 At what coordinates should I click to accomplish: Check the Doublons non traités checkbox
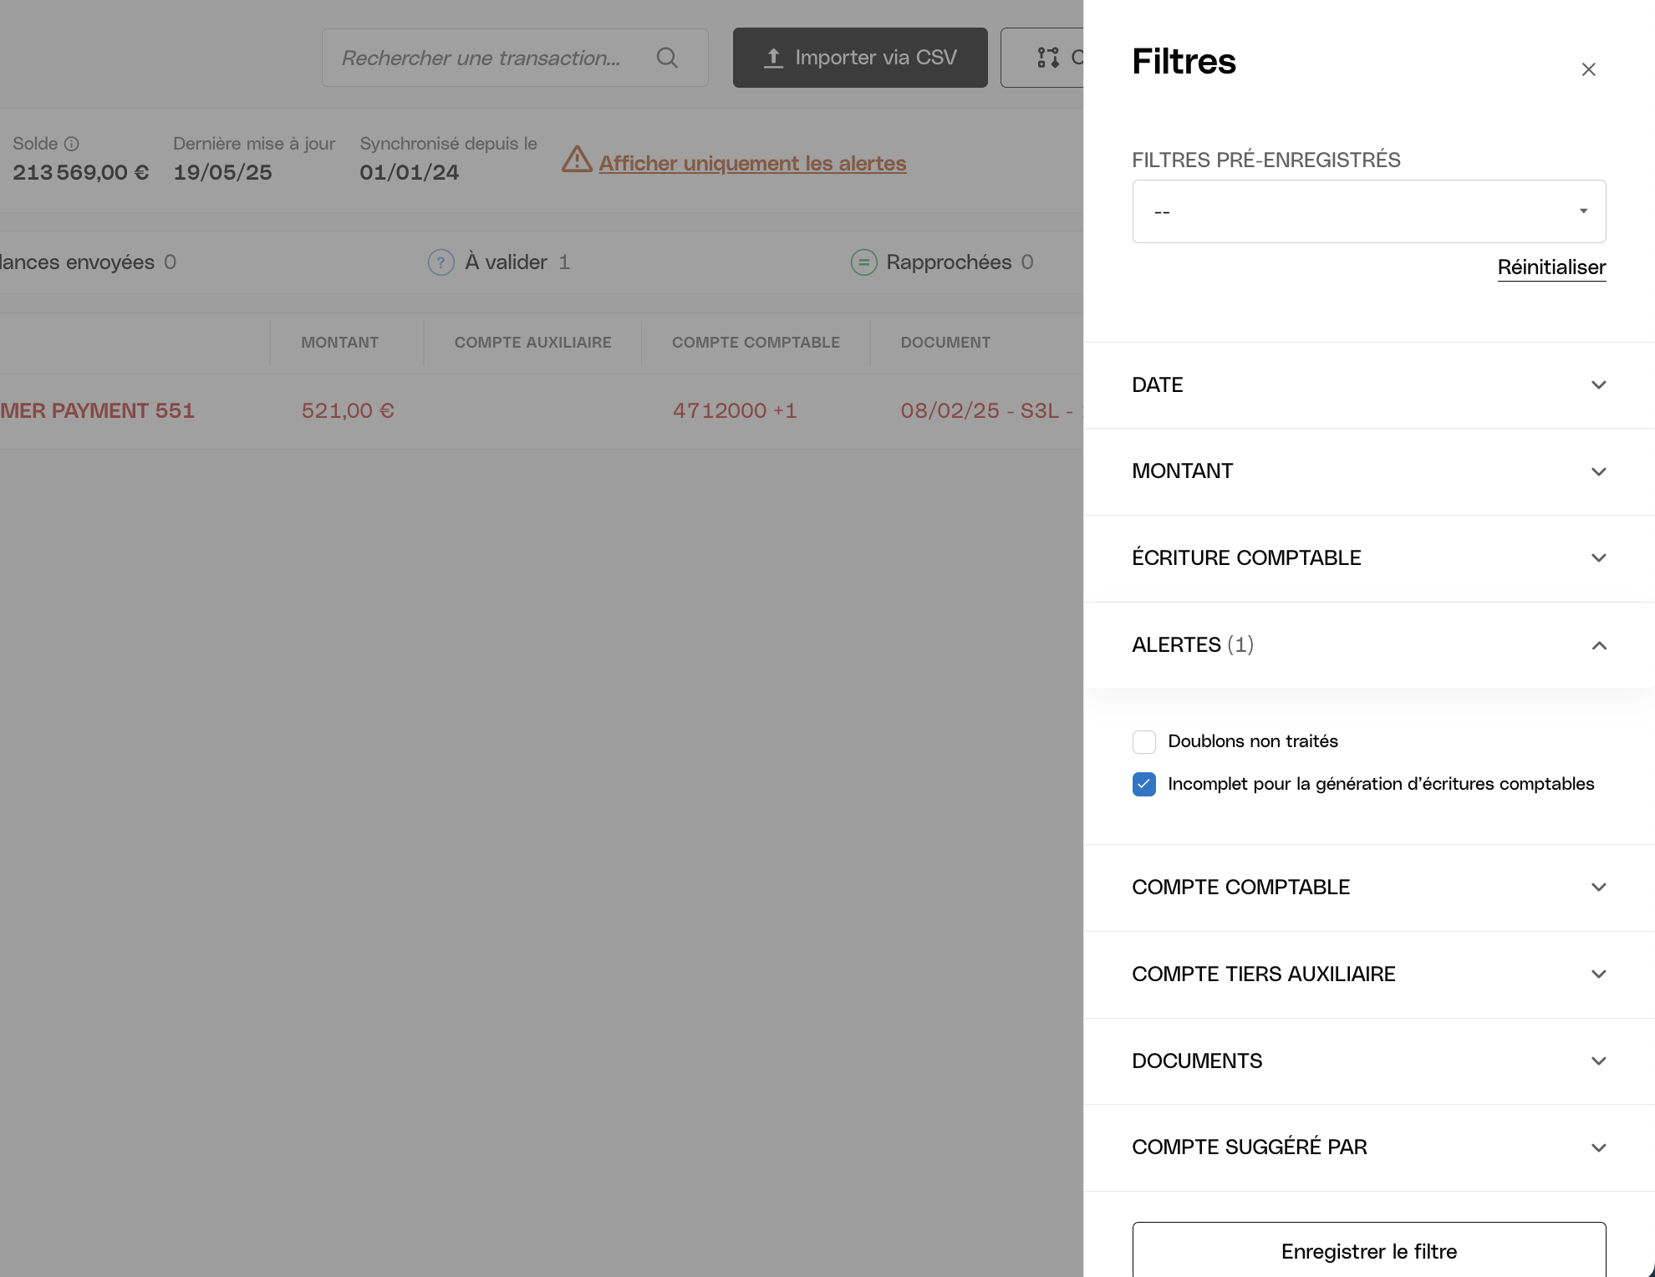(1144, 741)
